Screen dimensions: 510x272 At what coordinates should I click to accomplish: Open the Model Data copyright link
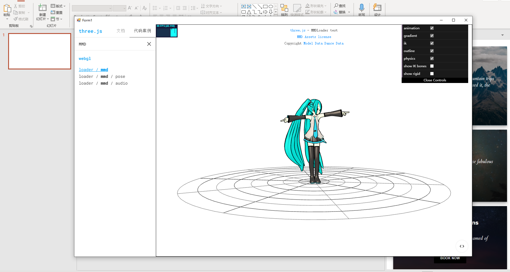coord(313,43)
